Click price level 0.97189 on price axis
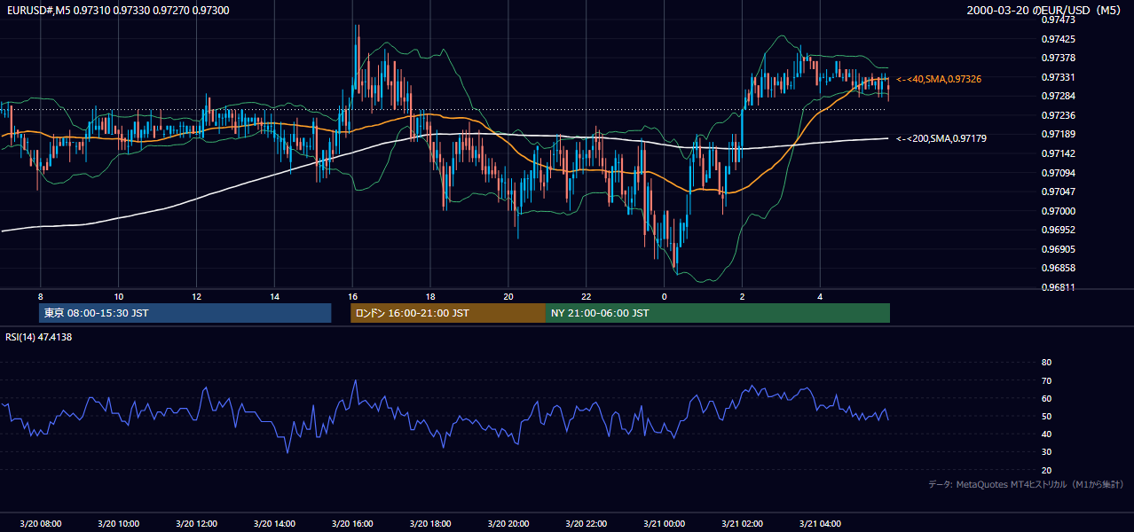This screenshot has height=532, width=1134. 1058,134
